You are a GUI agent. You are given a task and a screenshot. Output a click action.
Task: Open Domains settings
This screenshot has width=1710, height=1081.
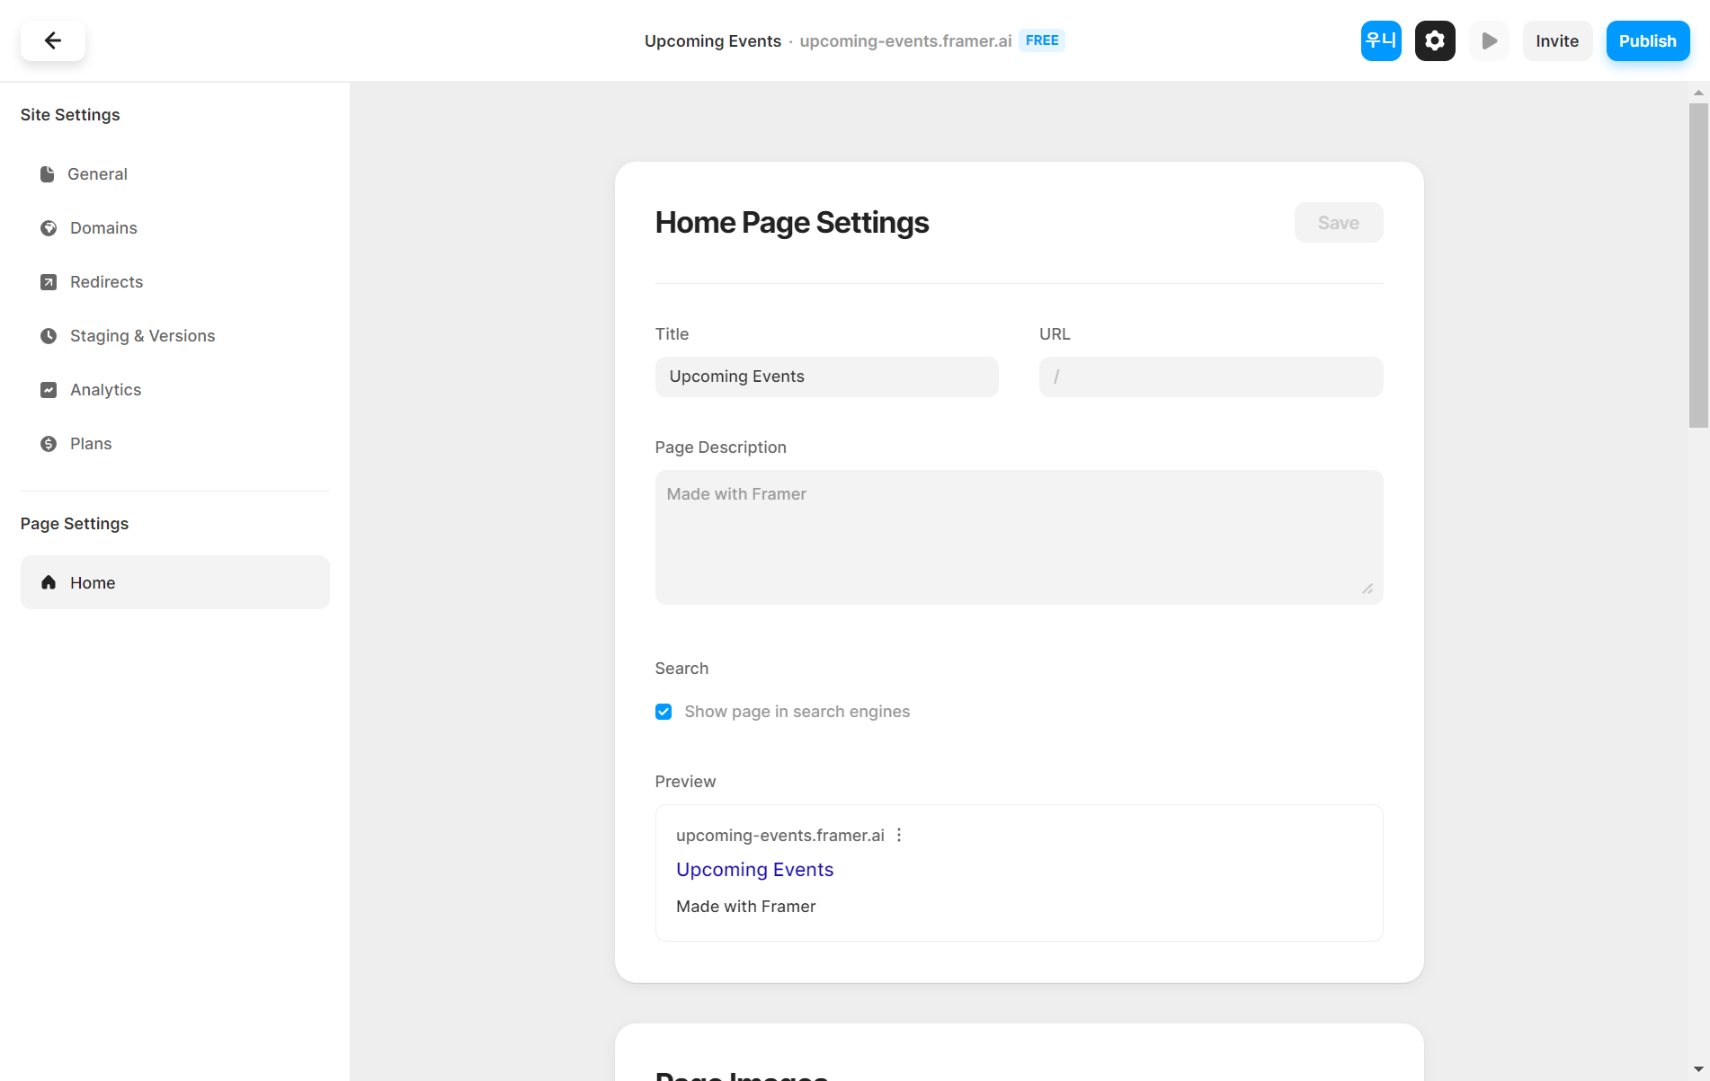[x=175, y=228]
